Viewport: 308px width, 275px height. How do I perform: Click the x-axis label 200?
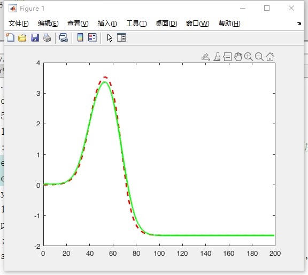275,253
